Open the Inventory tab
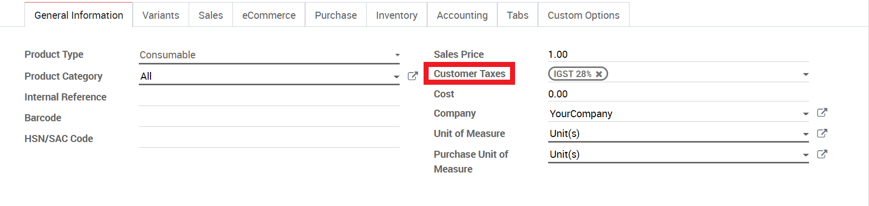The height and width of the screenshot is (206, 869). pos(397,15)
